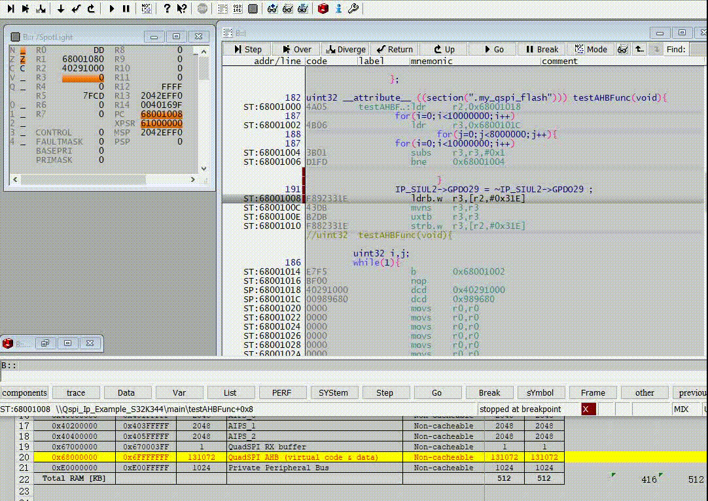The image size is (708, 501).
Task: Select highlighted PC value 68001008
Action: coord(161,114)
